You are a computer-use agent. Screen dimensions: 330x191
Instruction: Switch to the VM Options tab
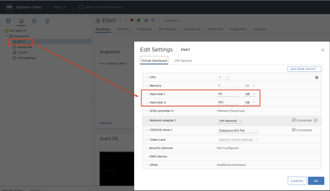(x=183, y=61)
